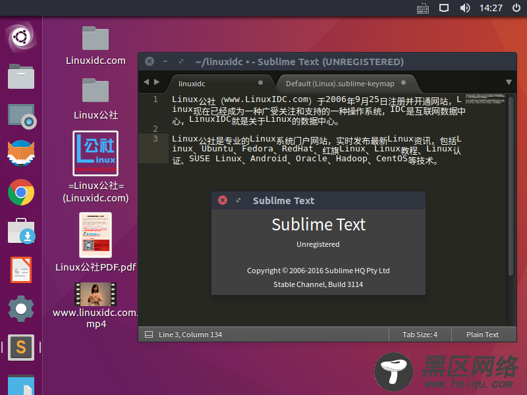Open the Plain Text syntax selector
527x395 pixels.
483,334
